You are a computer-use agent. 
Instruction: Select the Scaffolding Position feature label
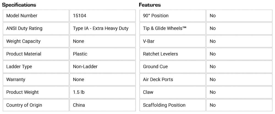click(x=164, y=105)
